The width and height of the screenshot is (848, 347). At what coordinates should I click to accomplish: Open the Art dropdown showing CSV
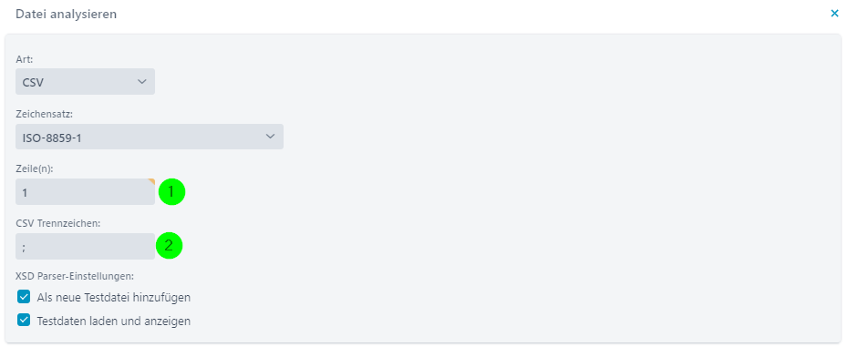(x=86, y=82)
